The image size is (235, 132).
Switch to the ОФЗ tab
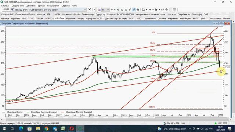click(206, 15)
